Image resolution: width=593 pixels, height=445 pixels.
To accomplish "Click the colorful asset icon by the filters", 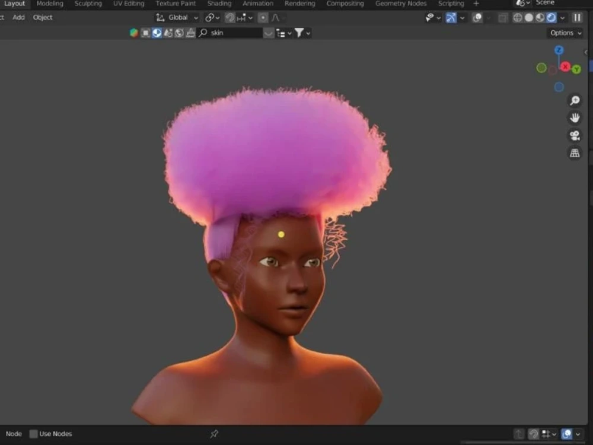I will pos(133,33).
